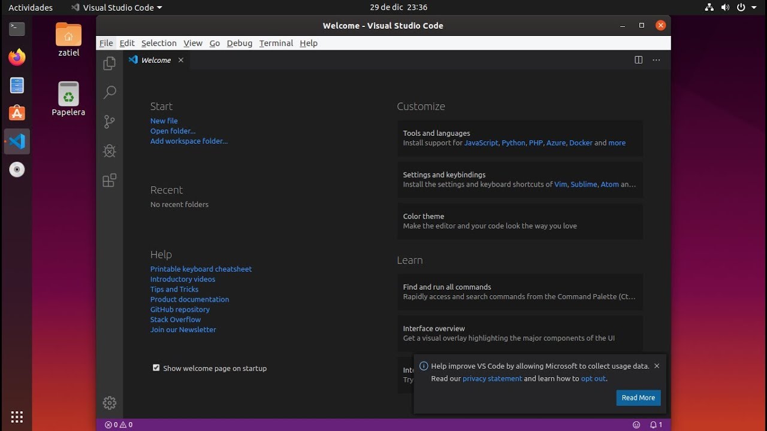
Task: Install Vim keybindings link
Action: tap(560, 184)
